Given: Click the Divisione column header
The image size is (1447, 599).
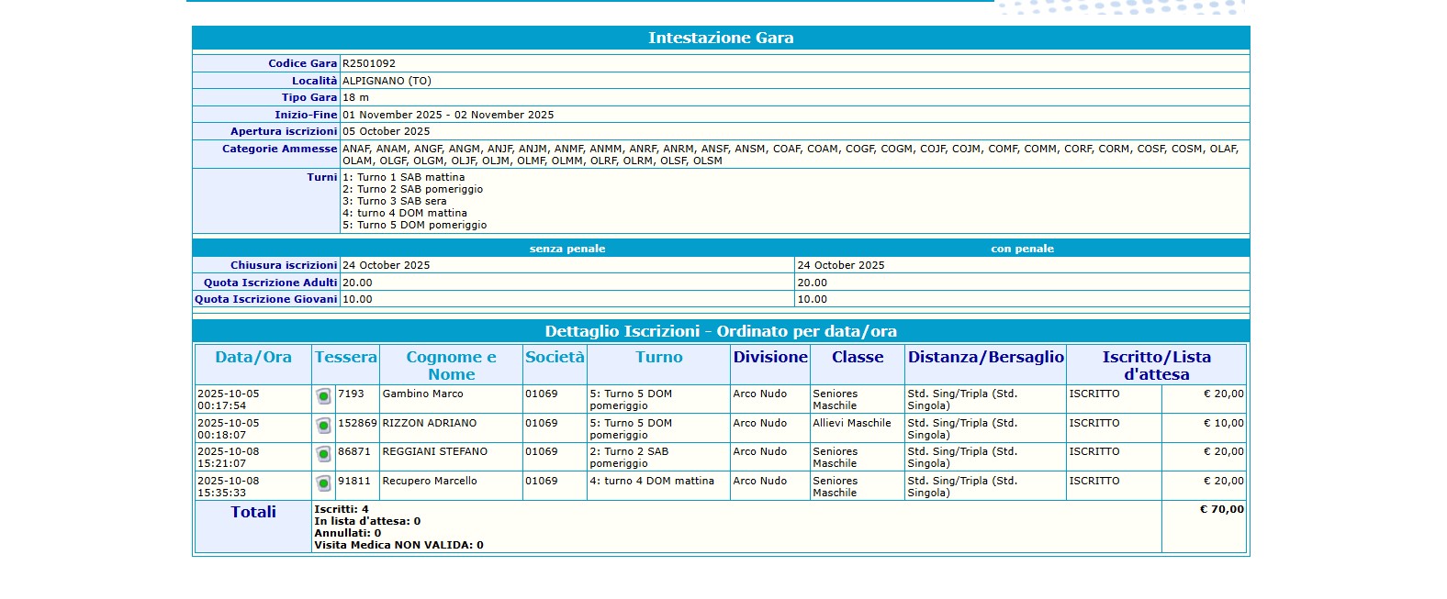Looking at the screenshot, I should 770,358.
